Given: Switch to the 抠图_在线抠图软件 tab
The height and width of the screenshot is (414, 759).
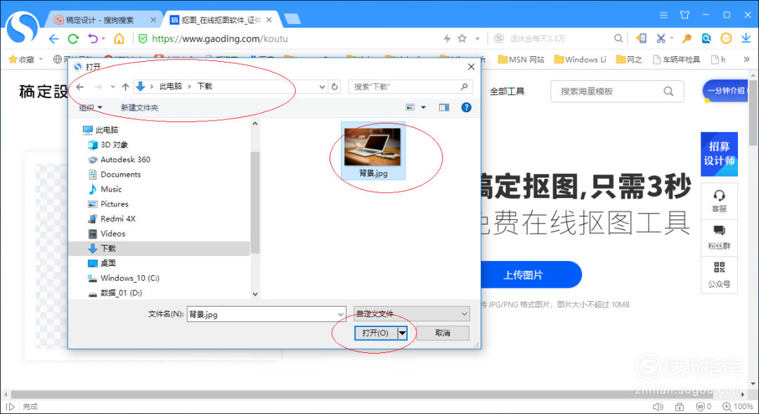Looking at the screenshot, I should (221, 20).
